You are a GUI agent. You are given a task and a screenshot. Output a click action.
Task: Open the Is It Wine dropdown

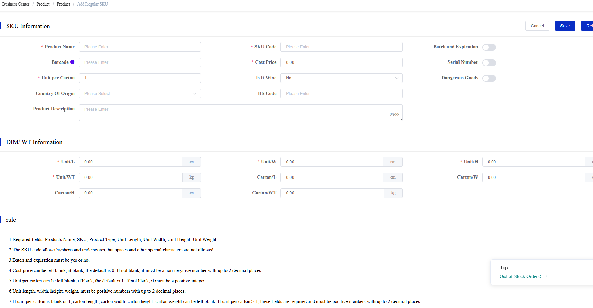341,78
